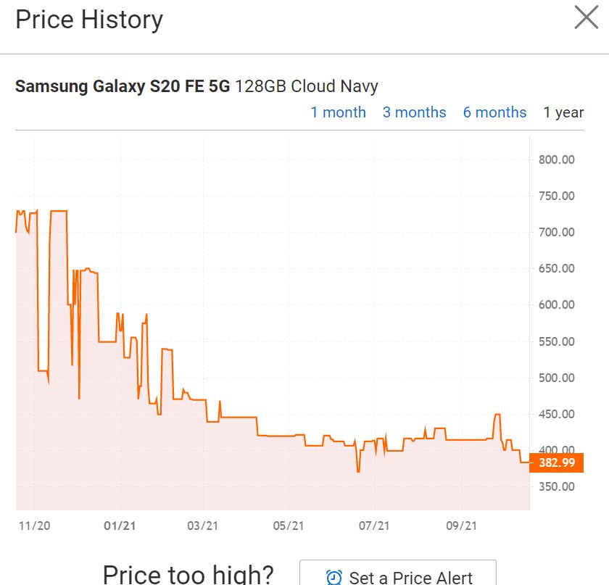Screen dimensions: 609x585
Task: Click the 01/21 date label on axis
Action: point(119,526)
